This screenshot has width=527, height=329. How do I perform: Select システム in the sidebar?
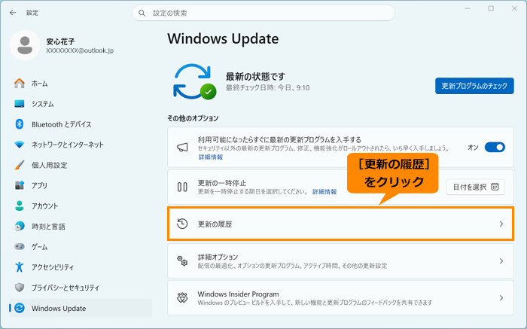[x=43, y=104]
